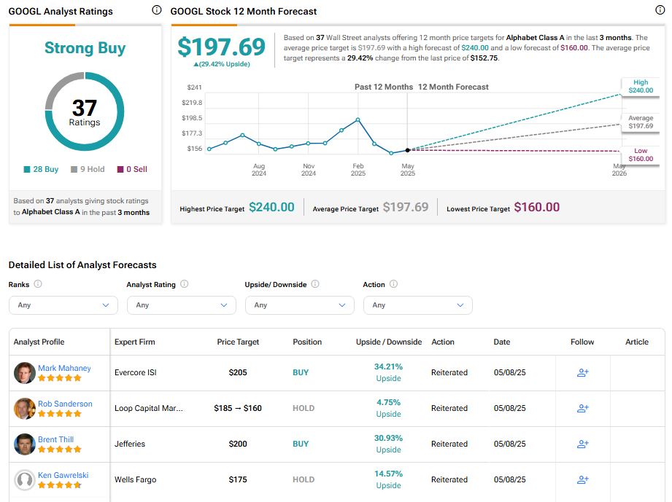Click BUY position in Jefferies row
Viewport: 672px width, 502px height.
pos(301,444)
